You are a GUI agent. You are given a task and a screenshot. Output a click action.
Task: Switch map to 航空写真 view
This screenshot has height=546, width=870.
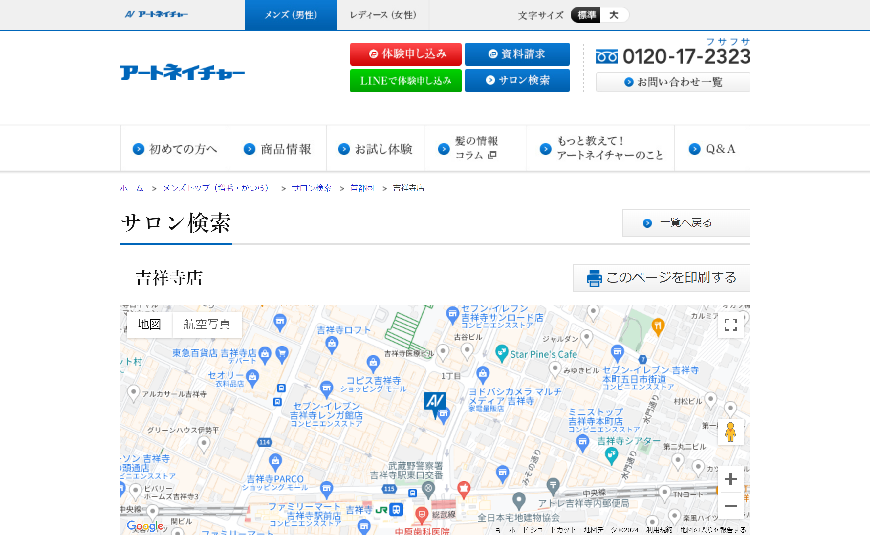pos(207,324)
